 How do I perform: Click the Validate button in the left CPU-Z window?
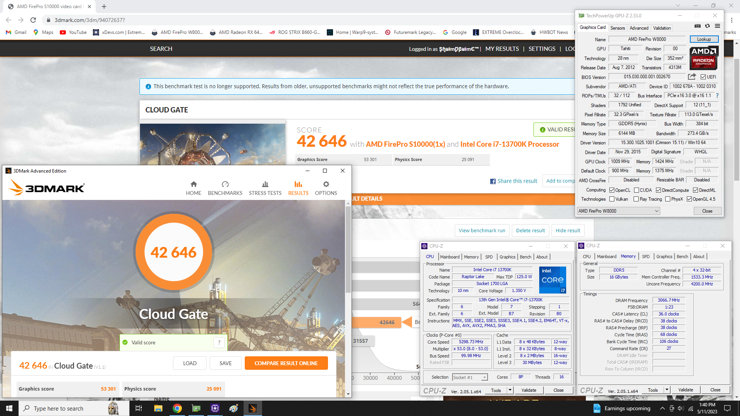pyautogui.click(x=529, y=390)
